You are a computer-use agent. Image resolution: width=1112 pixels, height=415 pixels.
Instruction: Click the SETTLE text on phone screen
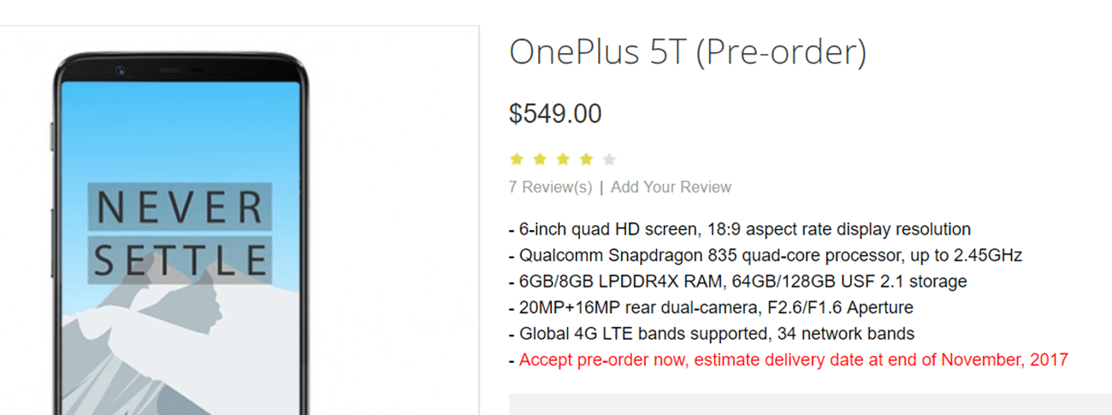[180, 259]
